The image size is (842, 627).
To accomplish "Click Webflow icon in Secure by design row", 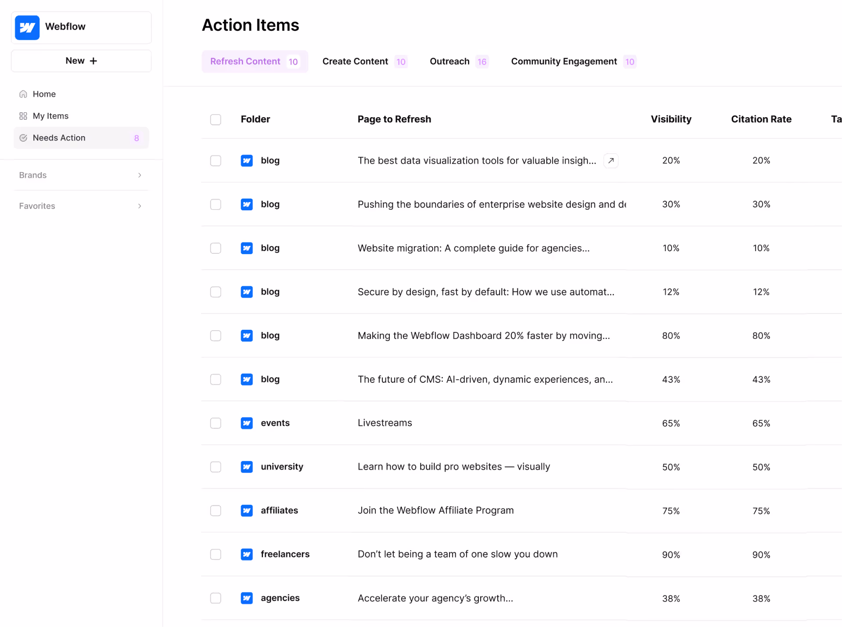I will pyautogui.click(x=247, y=292).
